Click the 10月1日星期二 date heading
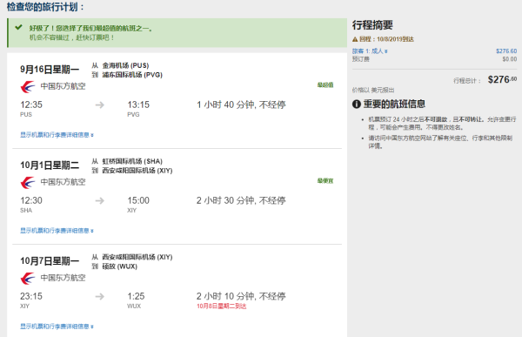This screenshot has height=337, width=522. (50, 165)
